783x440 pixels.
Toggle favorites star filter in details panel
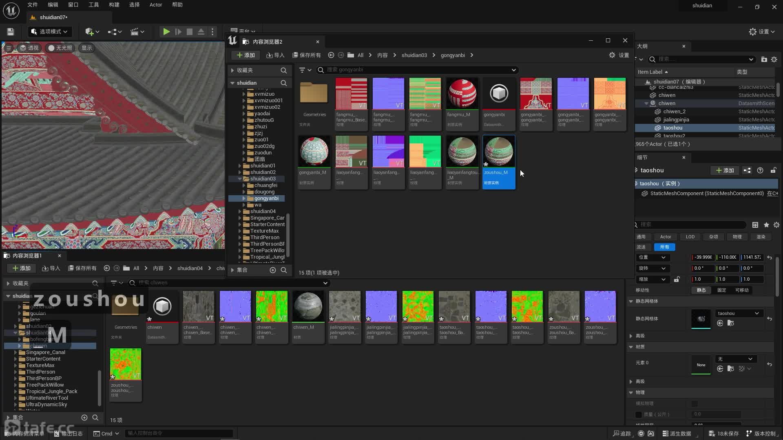click(x=766, y=225)
